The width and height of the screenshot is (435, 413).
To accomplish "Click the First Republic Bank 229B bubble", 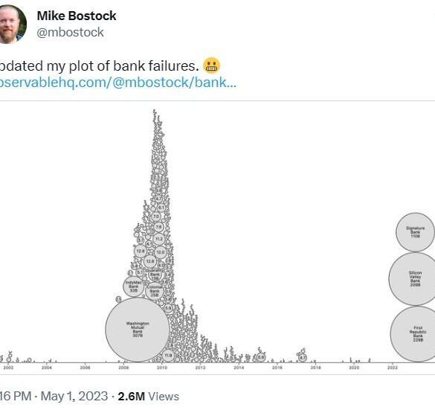I will click(417, 334).
